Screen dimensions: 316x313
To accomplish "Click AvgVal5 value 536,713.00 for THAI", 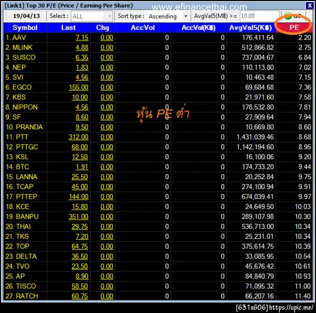I will point(258,227).
